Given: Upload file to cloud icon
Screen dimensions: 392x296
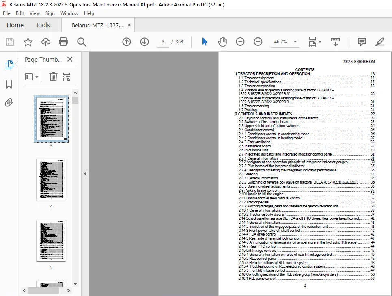Looking at the screenshot, I should click(x=46, y=42).
